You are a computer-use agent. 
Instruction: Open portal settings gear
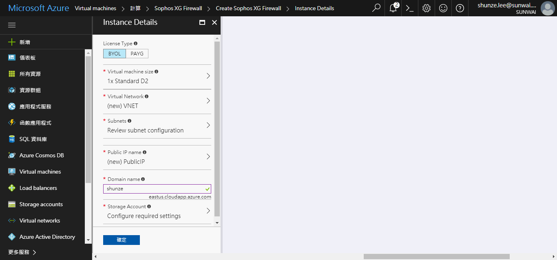[427, 8]
